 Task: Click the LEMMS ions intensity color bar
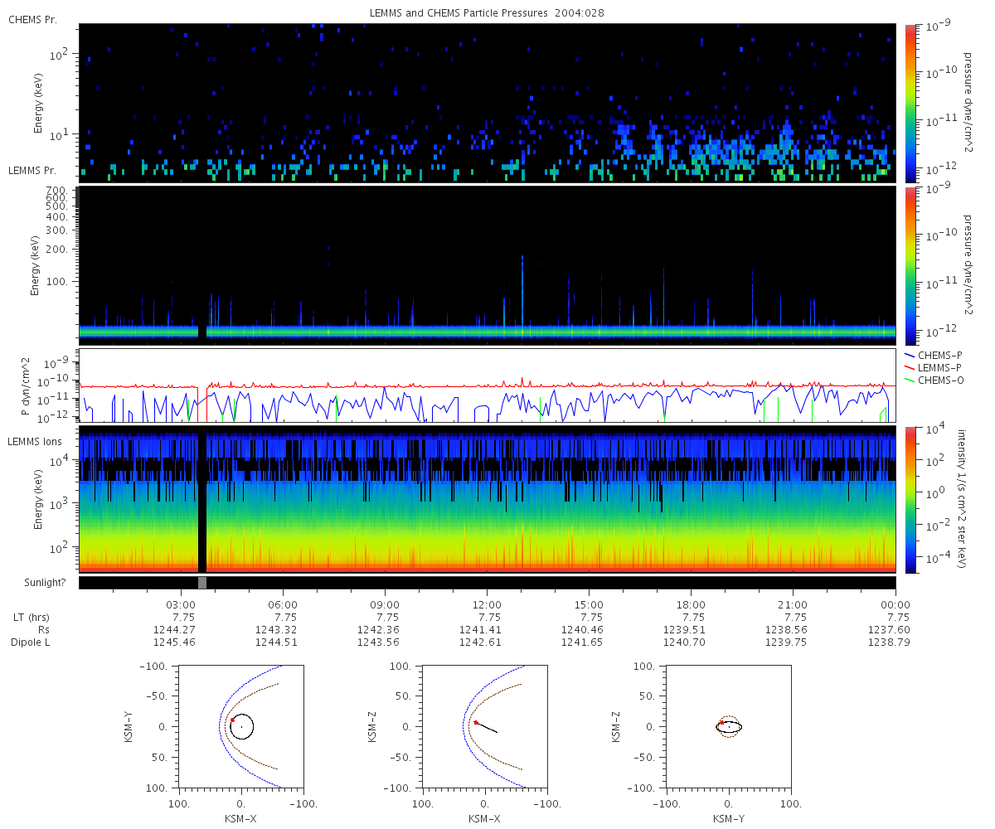click(x=910, y=500)
